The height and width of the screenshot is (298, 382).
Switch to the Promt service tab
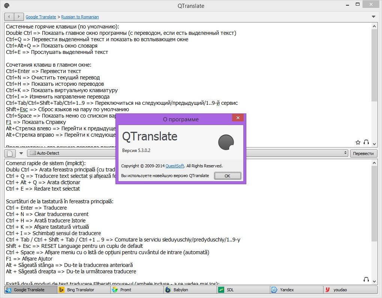click(137, 290)
